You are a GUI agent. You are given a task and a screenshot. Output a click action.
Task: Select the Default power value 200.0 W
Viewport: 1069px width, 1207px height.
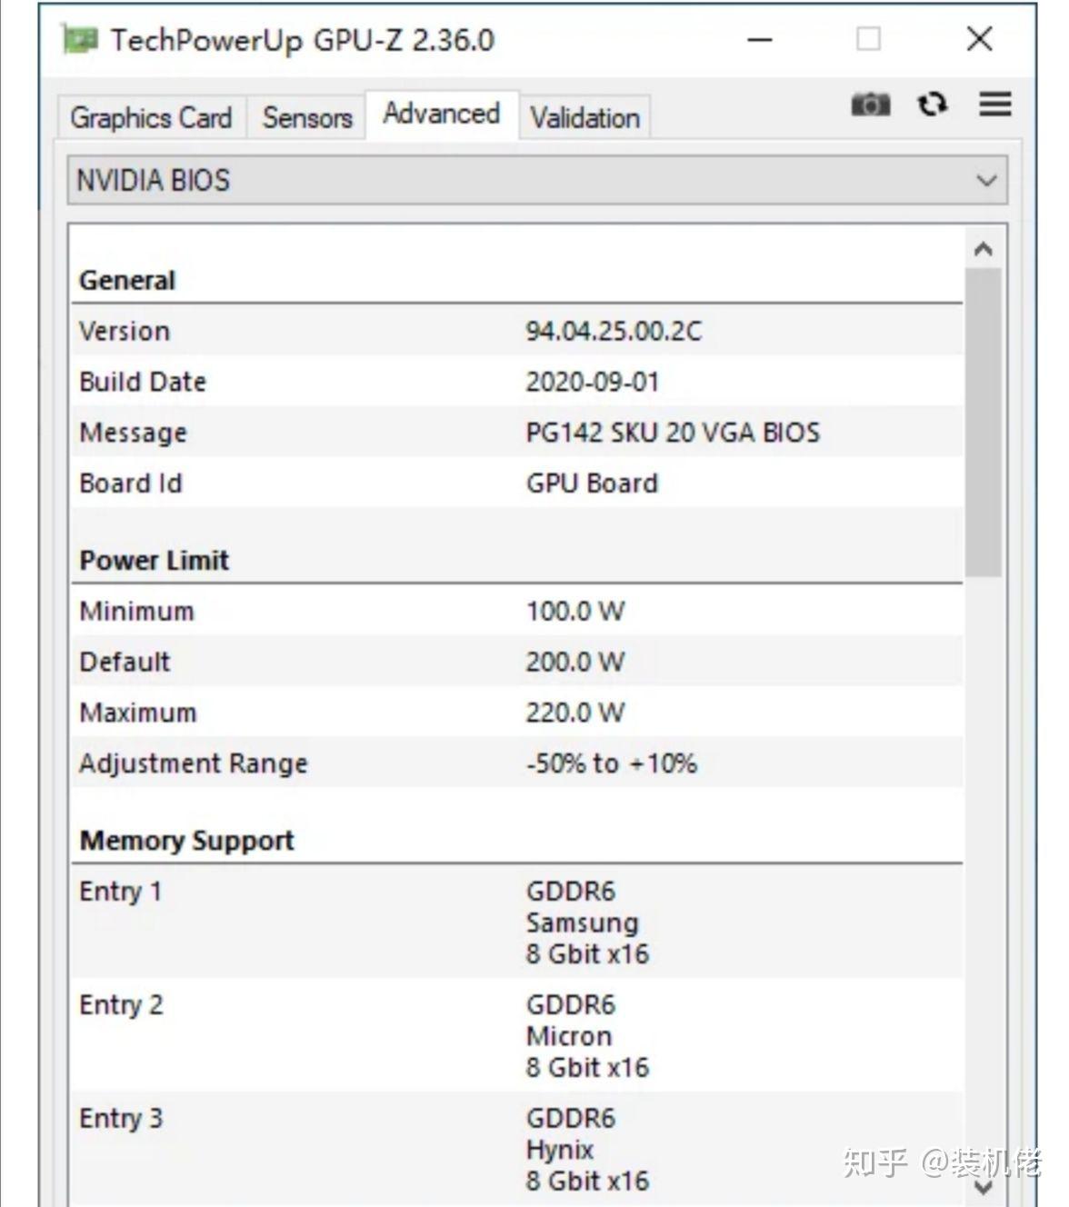[x=575, y=662]
